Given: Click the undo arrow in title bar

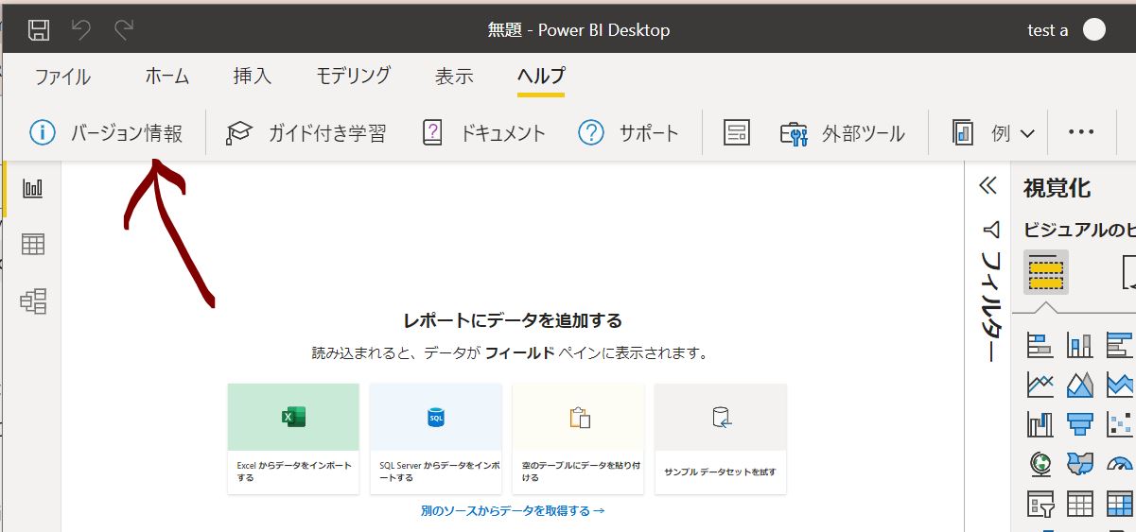Looking at the screenshot, I should 81,30.
